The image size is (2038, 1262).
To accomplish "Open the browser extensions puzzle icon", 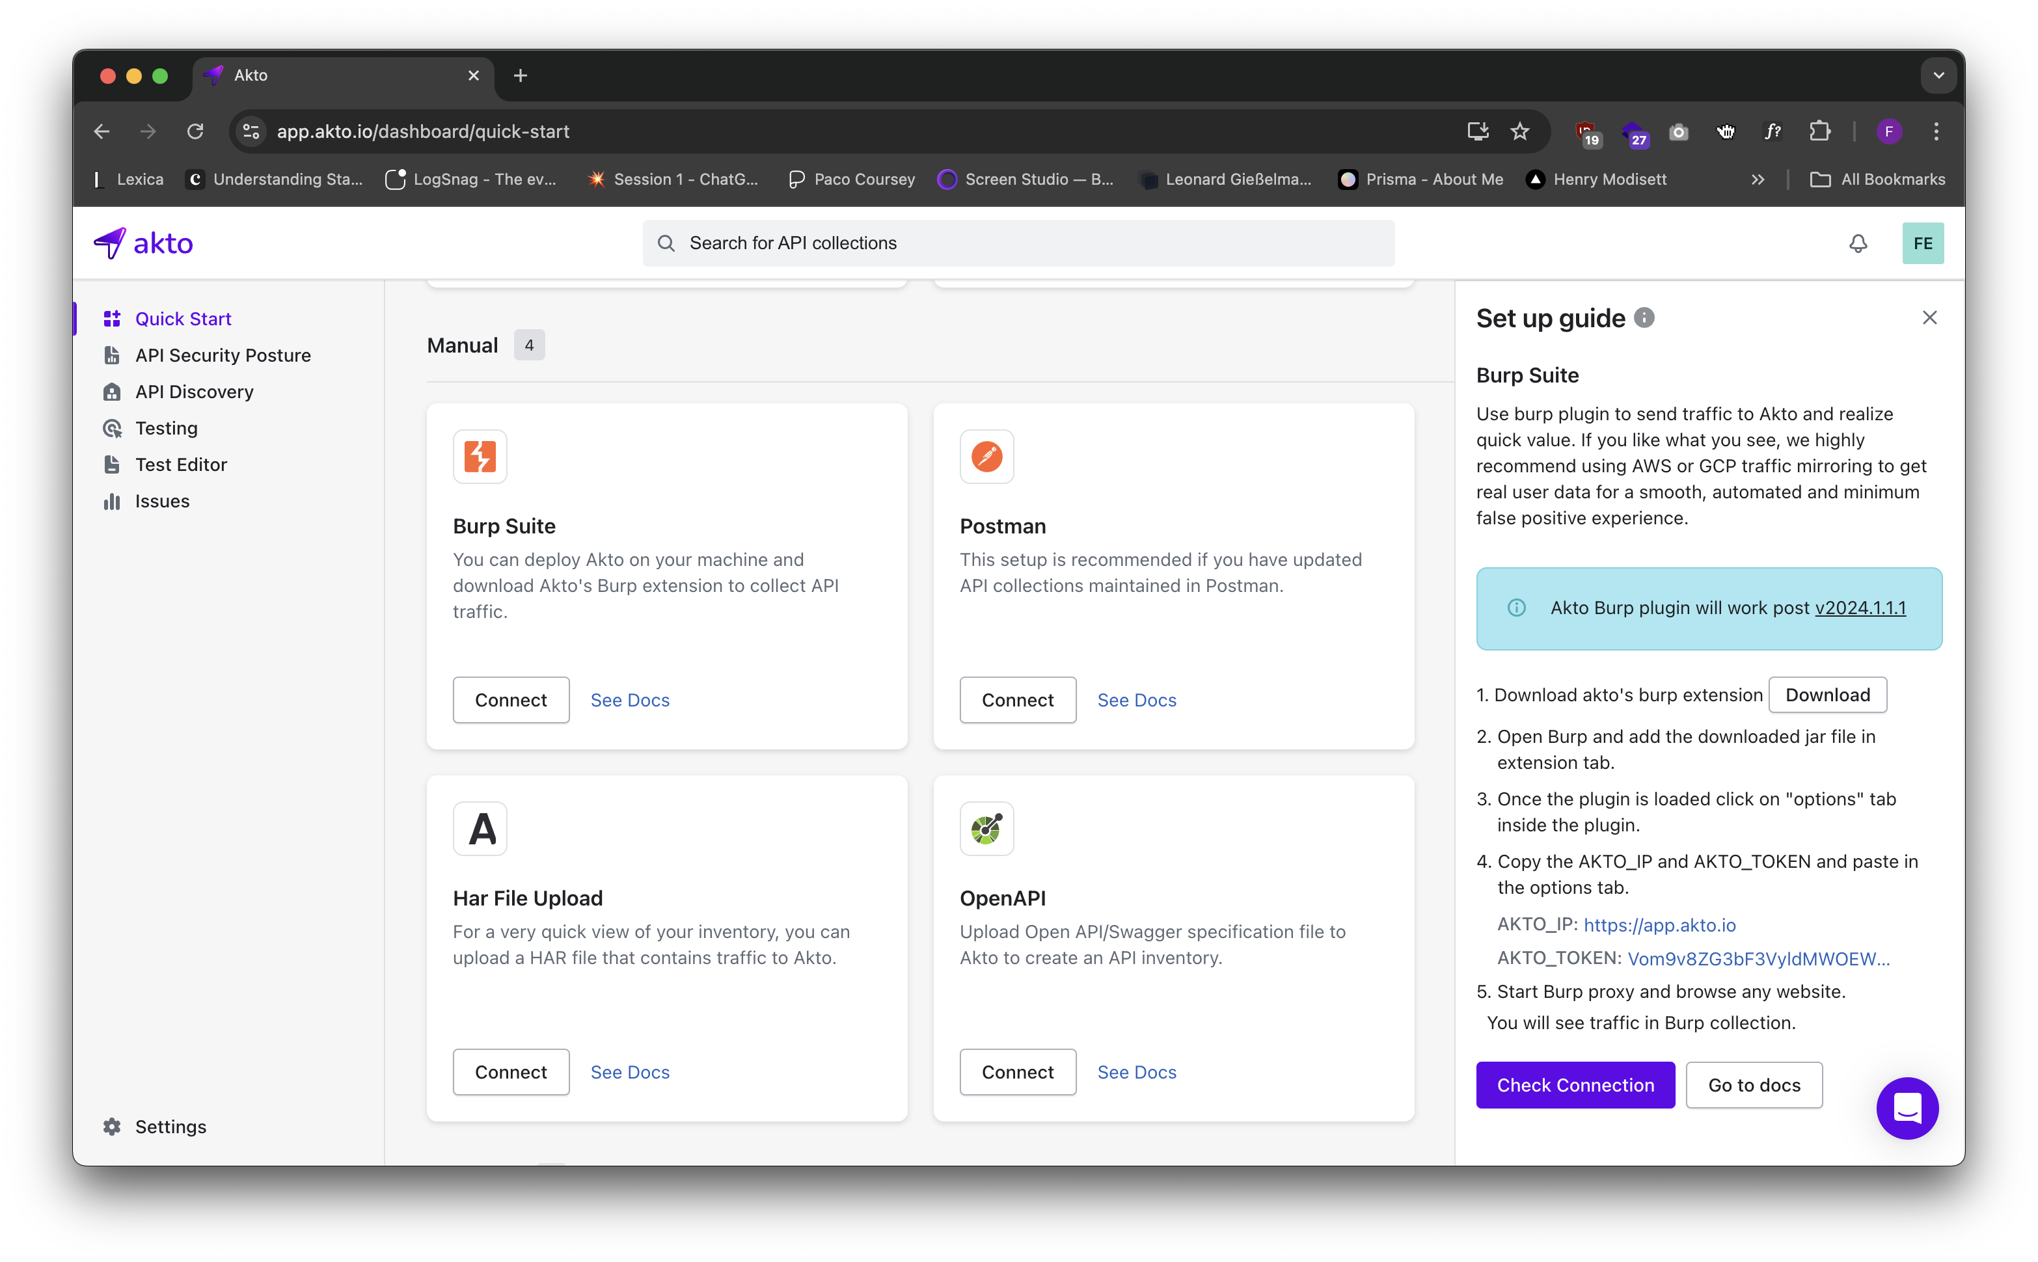I will [1819, 131].
